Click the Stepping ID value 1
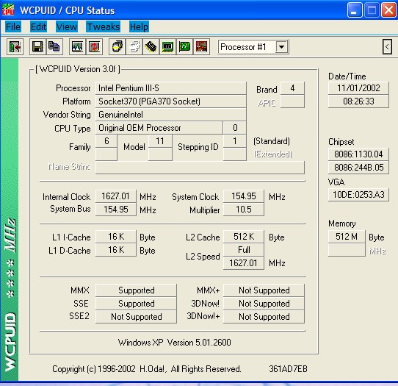 click(235, 140)
